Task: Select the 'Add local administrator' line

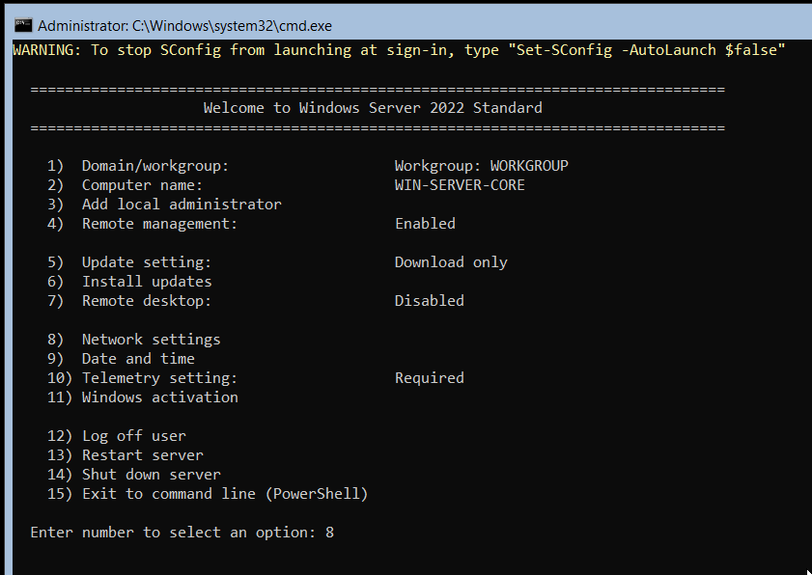Action: tap(164, 204)
